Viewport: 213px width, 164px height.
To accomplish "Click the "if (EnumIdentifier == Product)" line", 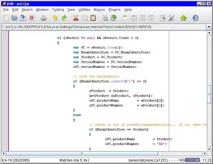I will point(119,130).
